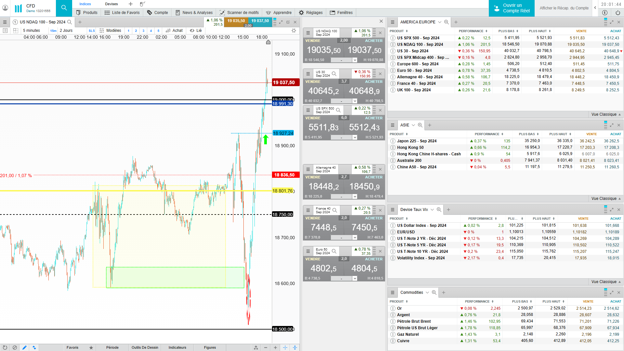
Task: Open US NDAQ 100 ticket quantity dropdown
Action: 355,60
